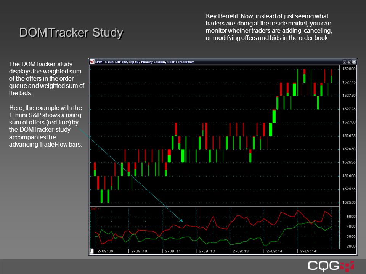Click the 2-09:11 time axis label

pos(173,251)
